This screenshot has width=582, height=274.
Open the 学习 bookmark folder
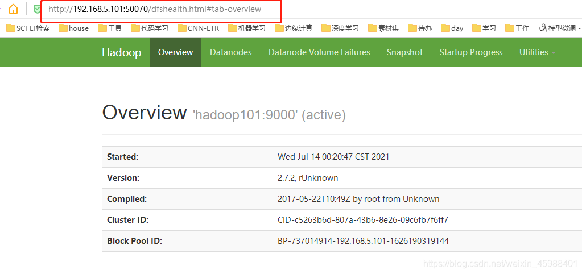(484, 28)
